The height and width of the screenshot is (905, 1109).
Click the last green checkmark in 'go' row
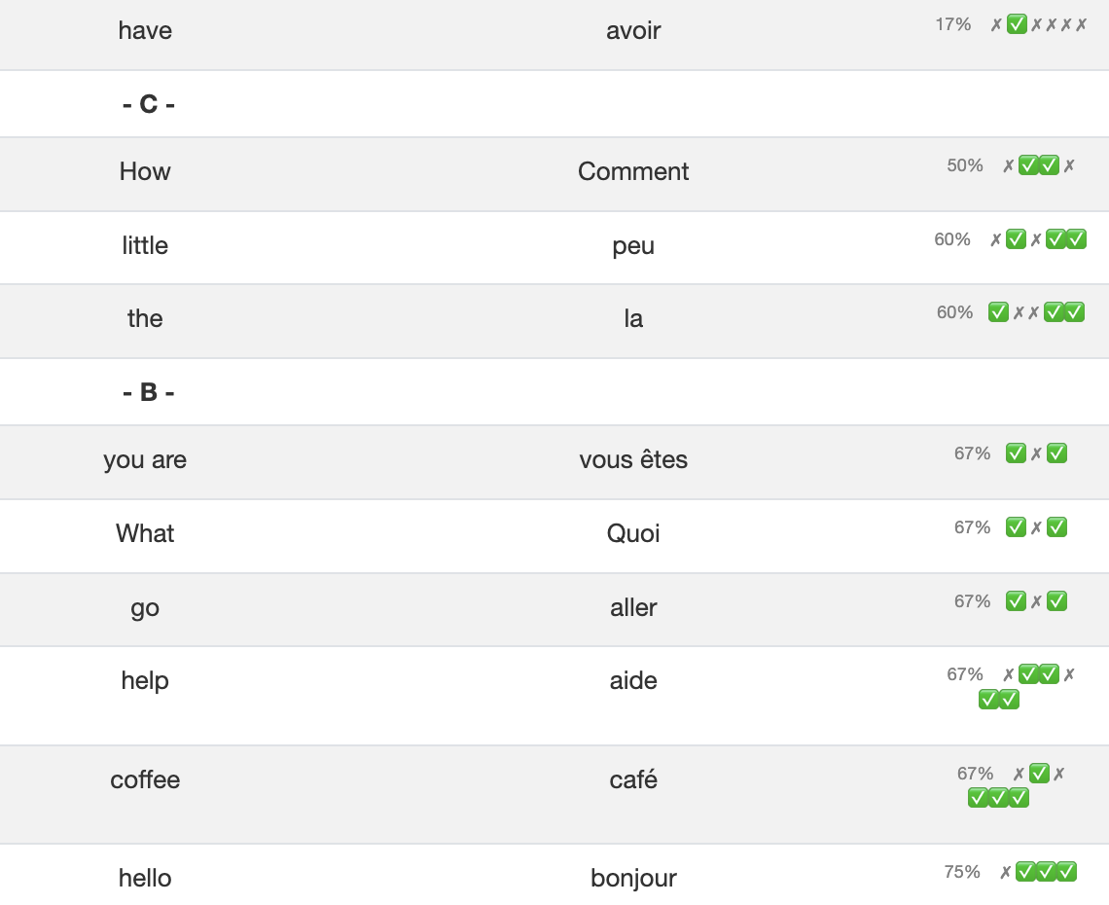(x=1057, y=601)
